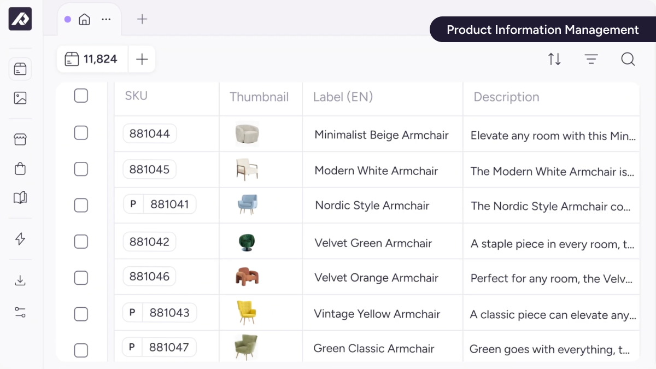Open SKU 881042
This screenshot has width=656, height=369.
click(x=149, y=242)
